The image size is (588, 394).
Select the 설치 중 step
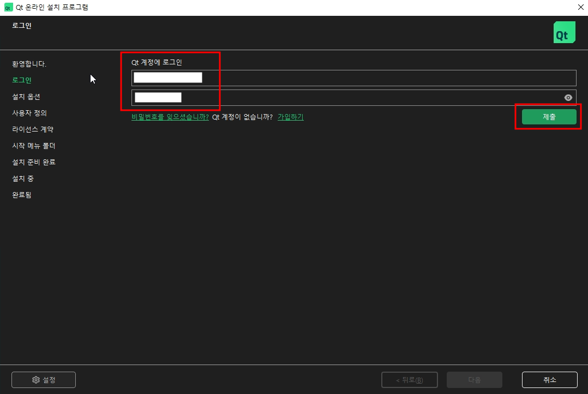point(23,178)
